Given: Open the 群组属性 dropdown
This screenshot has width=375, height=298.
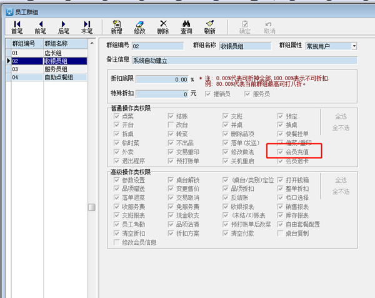Looking at the screenshot, I should tap(354, 46).
